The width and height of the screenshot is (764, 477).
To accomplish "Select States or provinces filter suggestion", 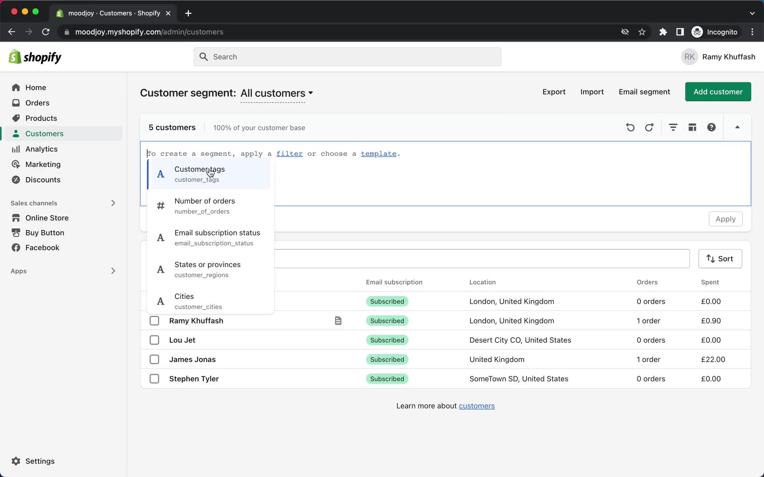I will 209,270.
